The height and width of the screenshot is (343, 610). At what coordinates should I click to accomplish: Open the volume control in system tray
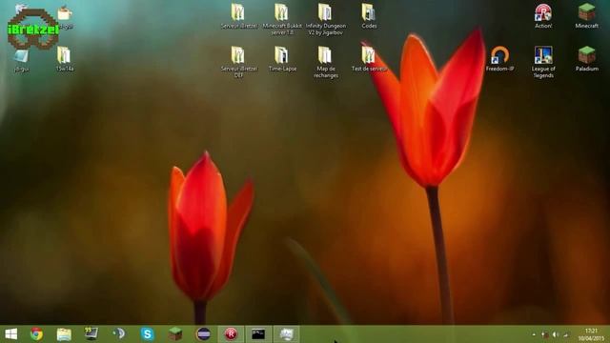[x=556, y=334]
